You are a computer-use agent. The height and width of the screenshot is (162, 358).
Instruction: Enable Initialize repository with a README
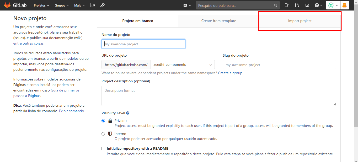(x=103, y=149)
